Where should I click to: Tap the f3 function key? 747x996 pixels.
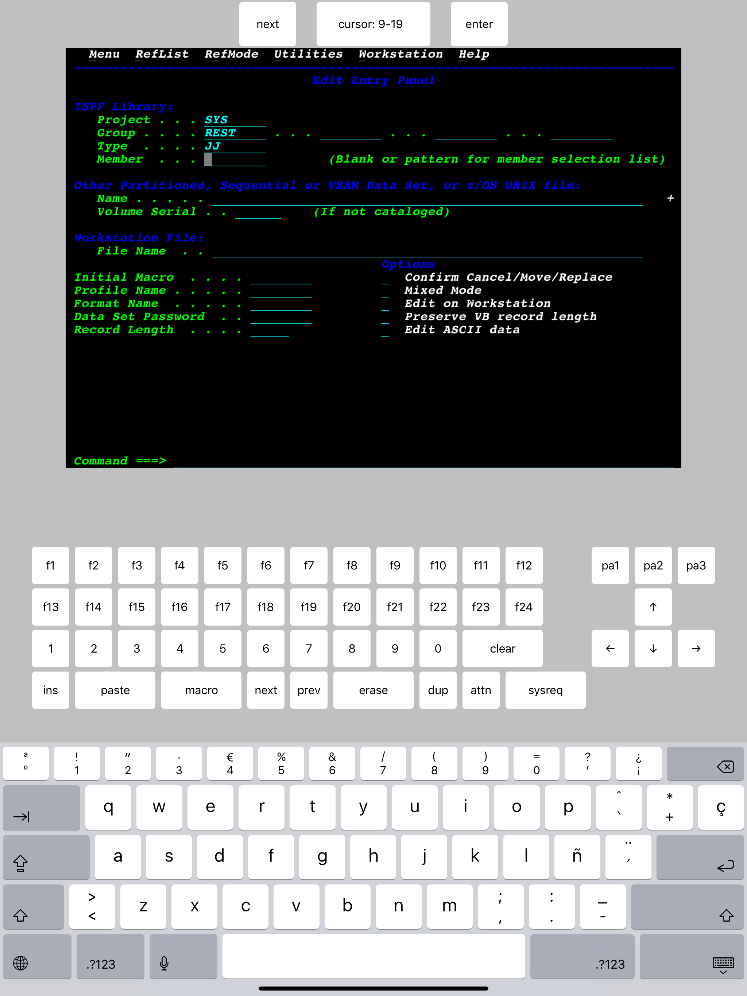(136, 565)
